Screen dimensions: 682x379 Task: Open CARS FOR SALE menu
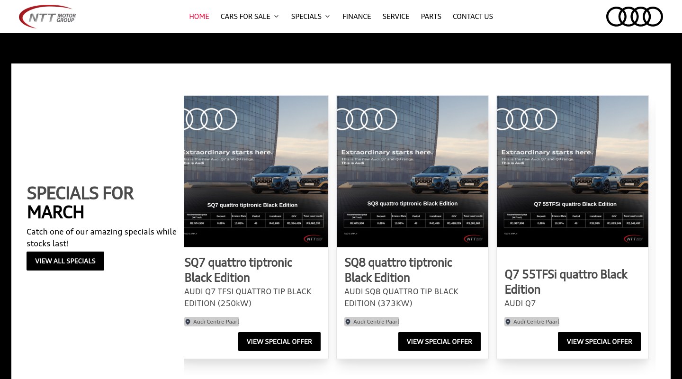[250, 17]
